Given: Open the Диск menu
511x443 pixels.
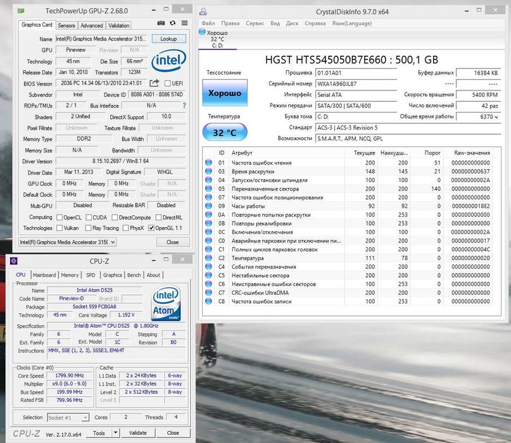Looking at the screenshot, I should pos(292,23).
